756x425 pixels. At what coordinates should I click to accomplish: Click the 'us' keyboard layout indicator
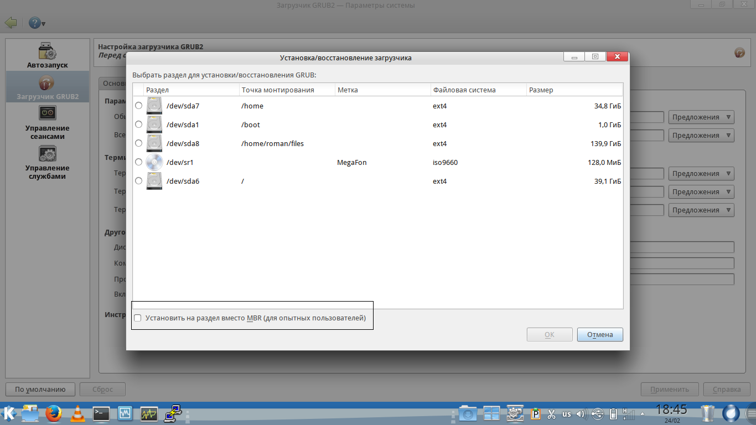567,414
